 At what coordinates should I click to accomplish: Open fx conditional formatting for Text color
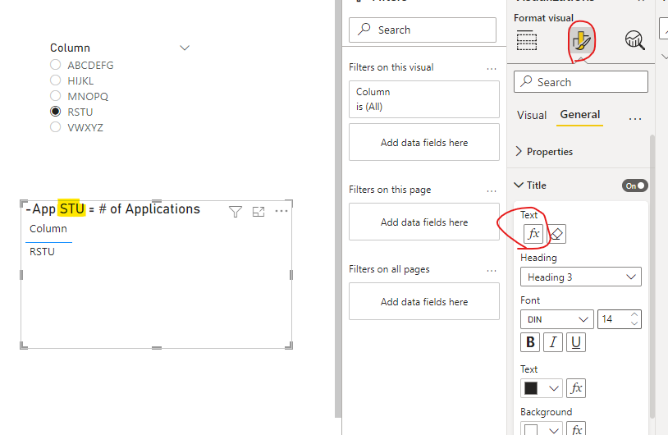click(x=576, y=388)
